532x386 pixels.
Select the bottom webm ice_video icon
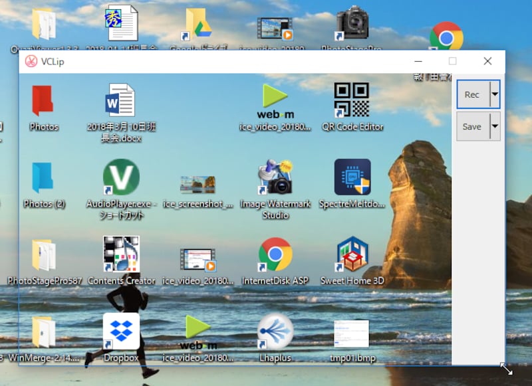[198, 332]
